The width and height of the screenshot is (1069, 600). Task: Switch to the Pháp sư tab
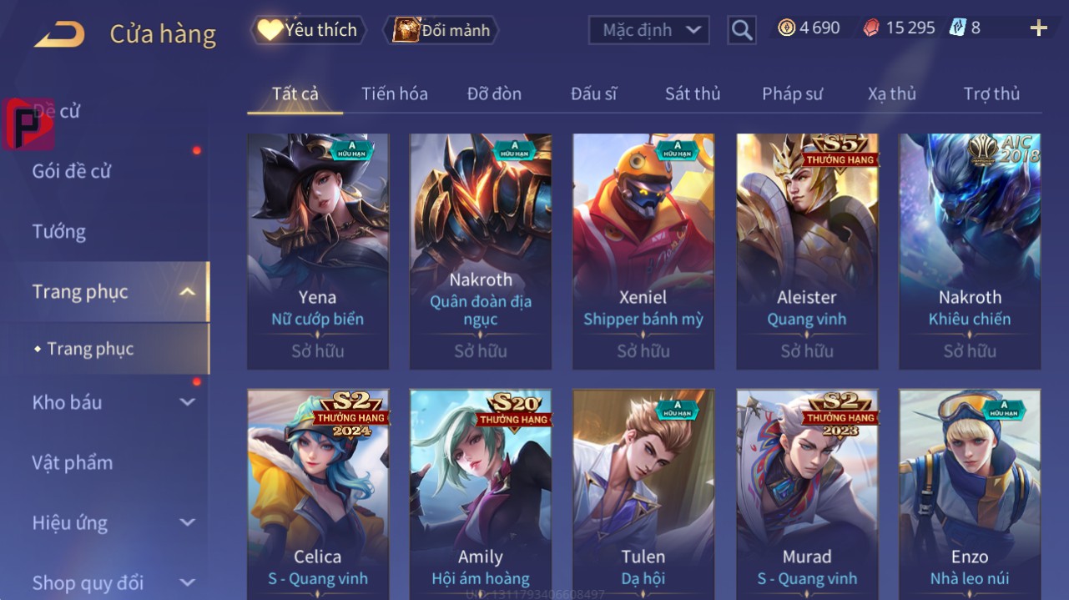[792, 94]
